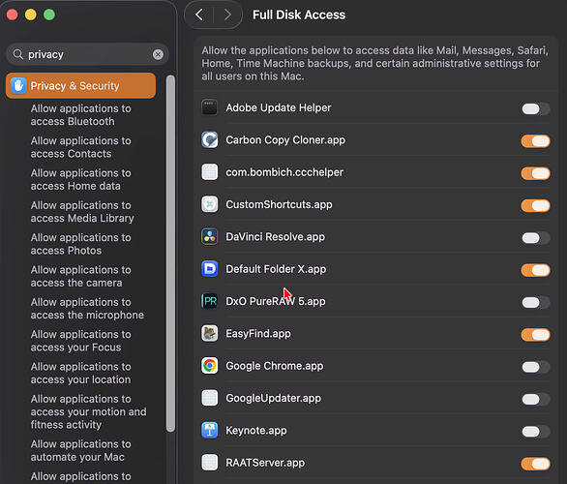The width and height of the screenshot is (567, 484).
Task: Click the magnifying glass search icon
Action: coord(17,54)
